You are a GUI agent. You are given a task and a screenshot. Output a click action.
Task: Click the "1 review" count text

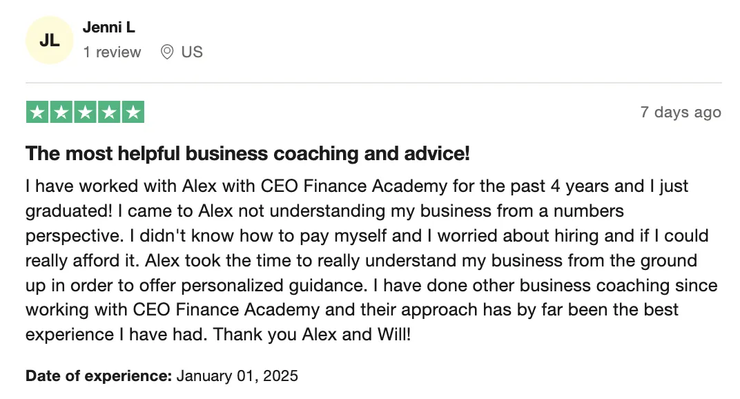point(112,52)
